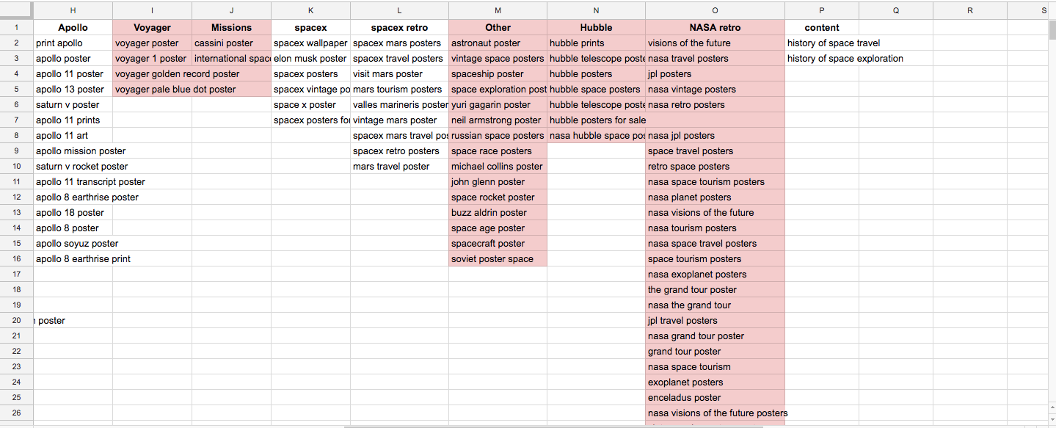Select the column M header
1056x428 pixels.
[498, 10]
